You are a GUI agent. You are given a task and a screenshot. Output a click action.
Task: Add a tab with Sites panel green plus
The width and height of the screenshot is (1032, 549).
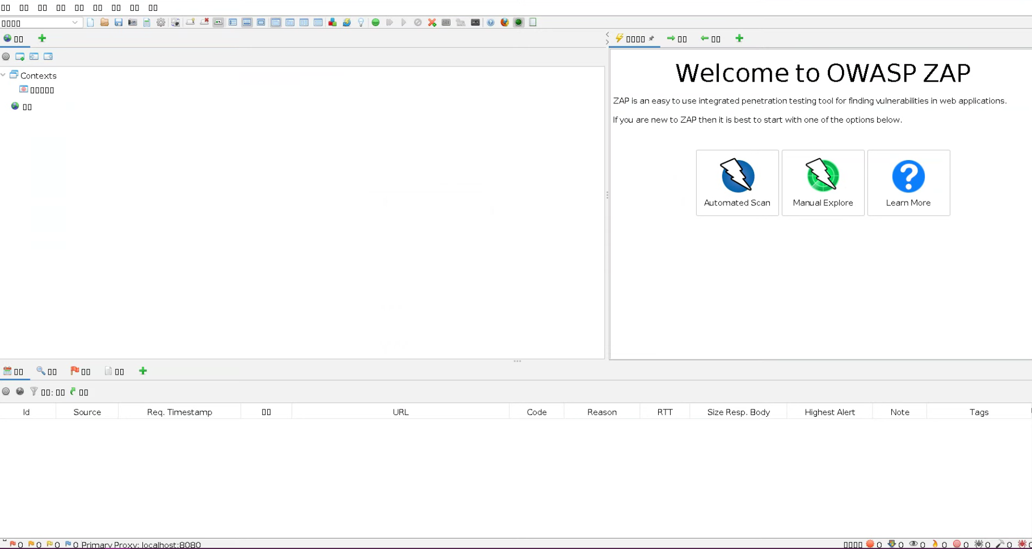coord(42,39)
